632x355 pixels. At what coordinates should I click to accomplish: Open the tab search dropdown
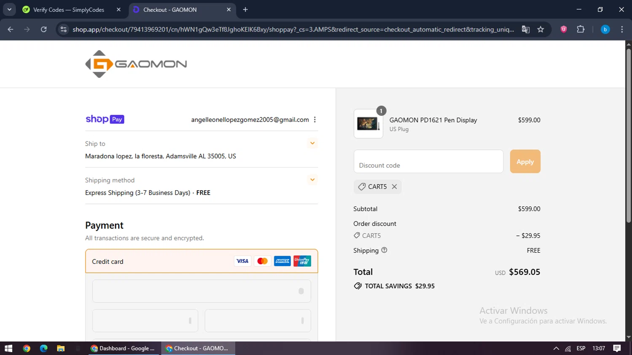9,10
